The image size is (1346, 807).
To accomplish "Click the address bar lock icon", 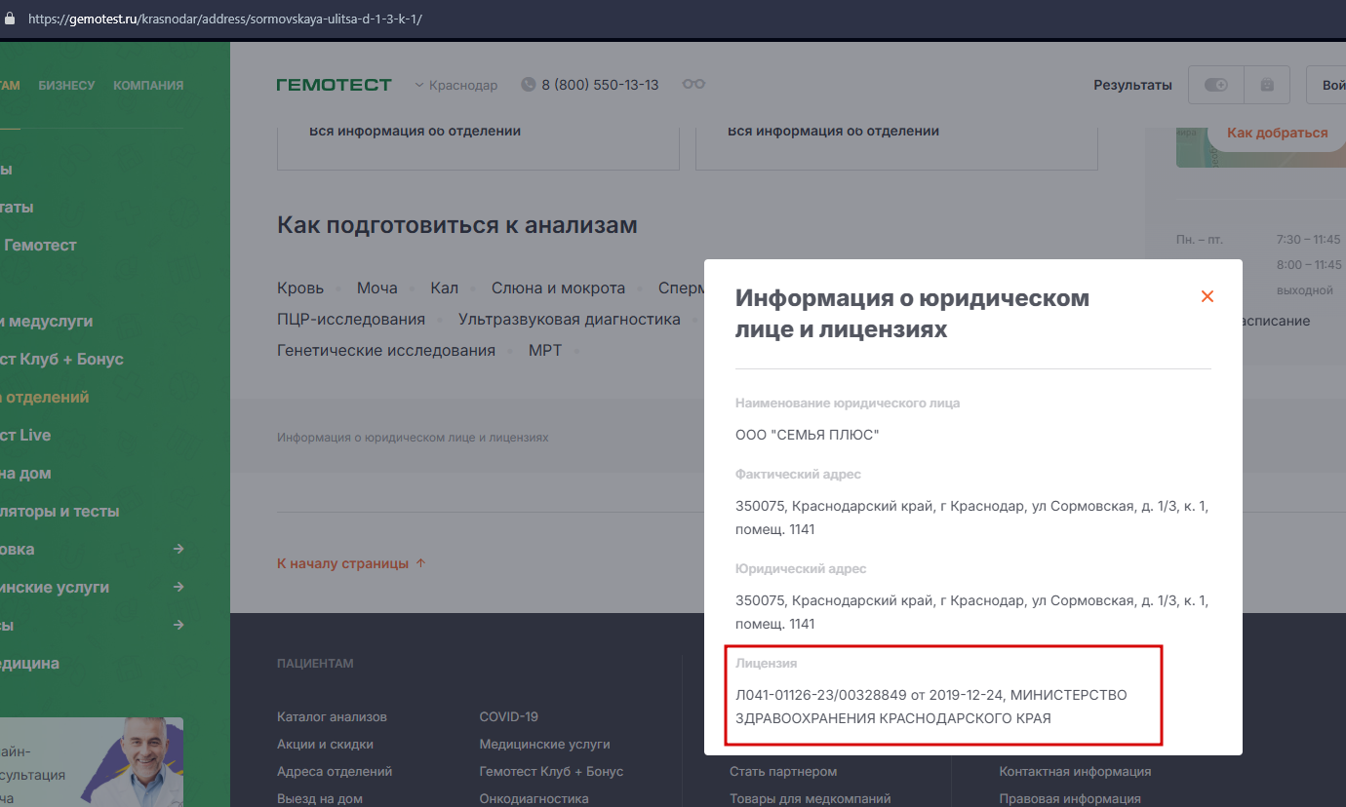I will 11,19.
